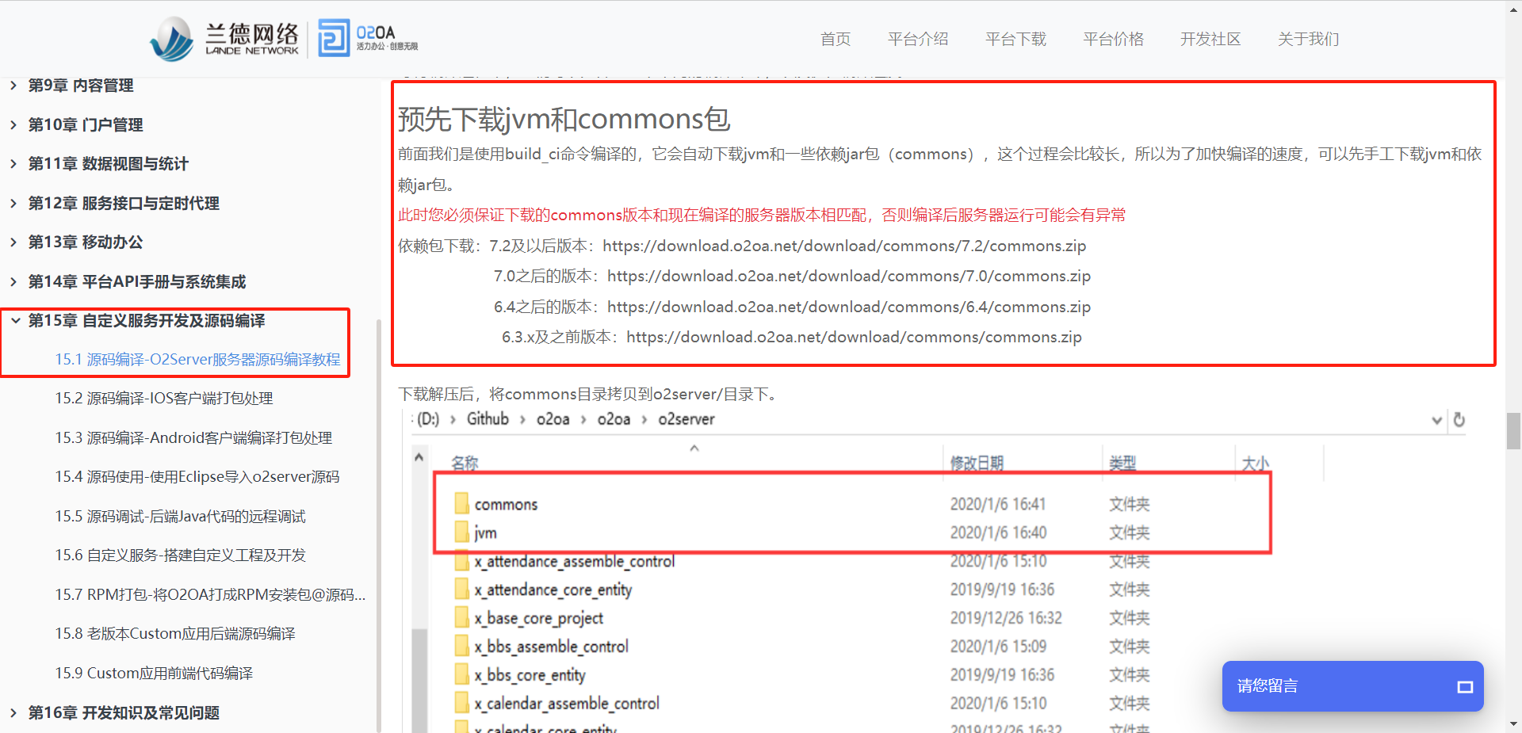Expand chapter 第12章 服务接口与定时代理 chevron
This screenshot has height=733, width=1522.
(13, 203)
